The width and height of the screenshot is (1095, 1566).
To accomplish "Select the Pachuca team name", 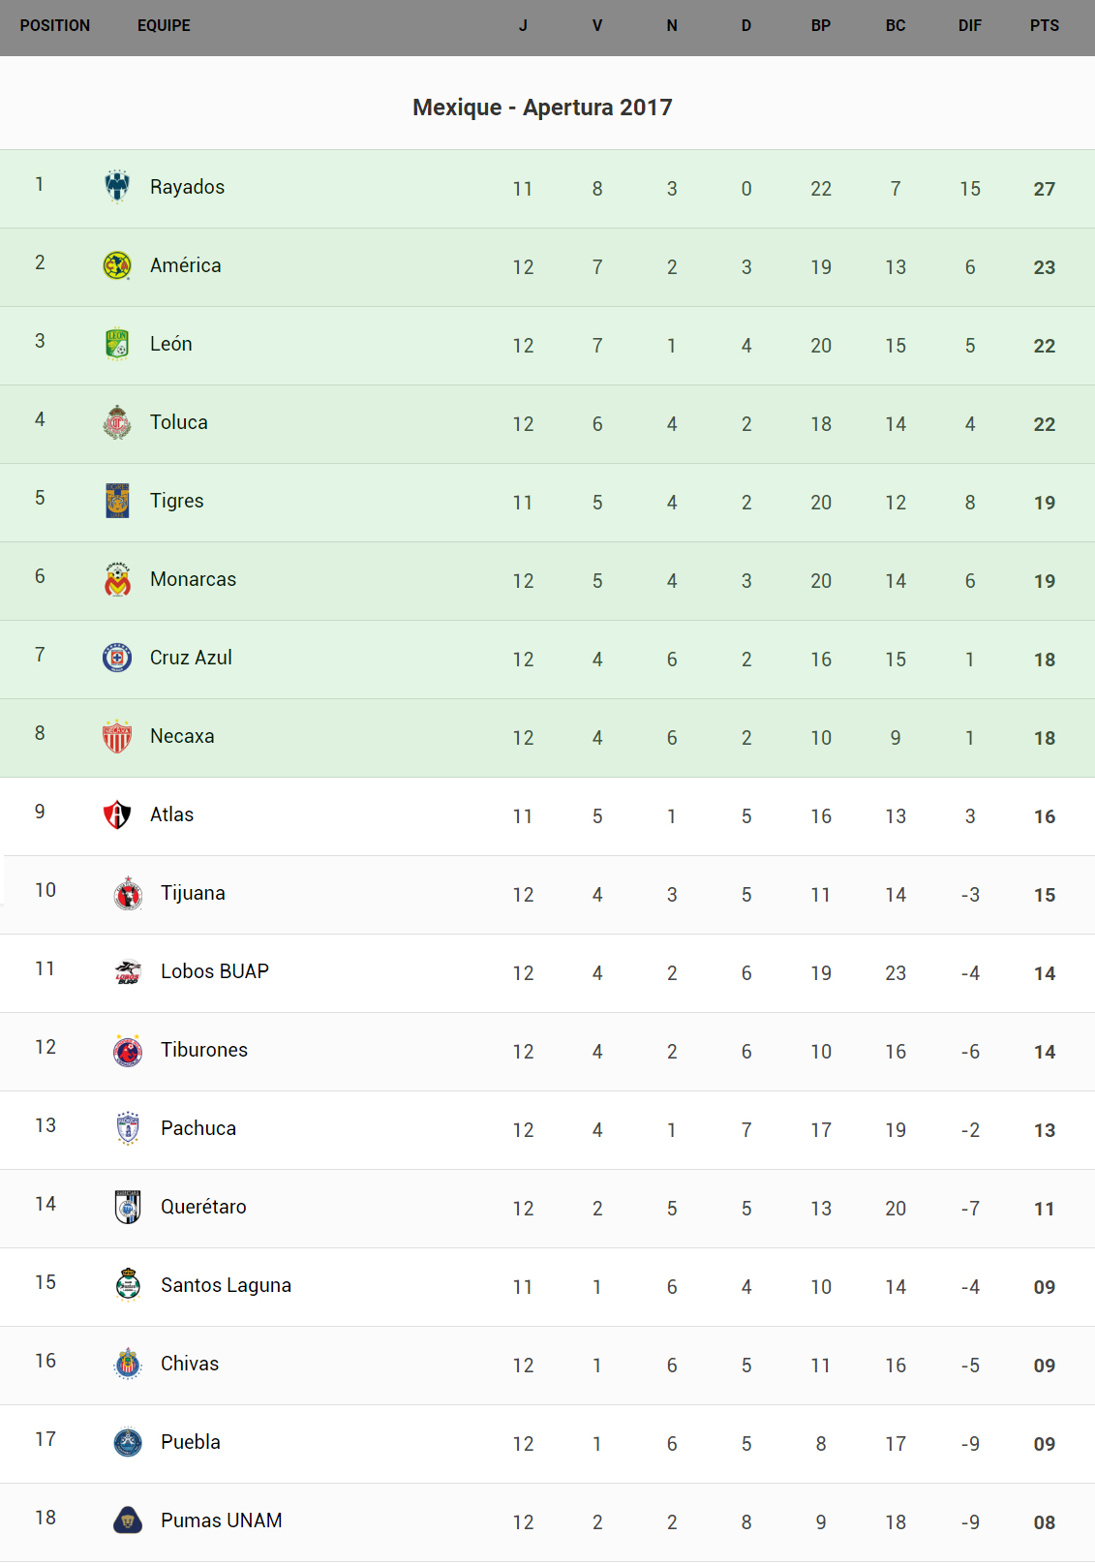I will click(198, 1128).
